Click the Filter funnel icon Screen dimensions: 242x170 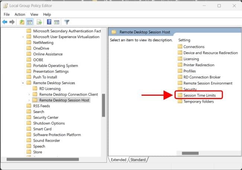67,22
